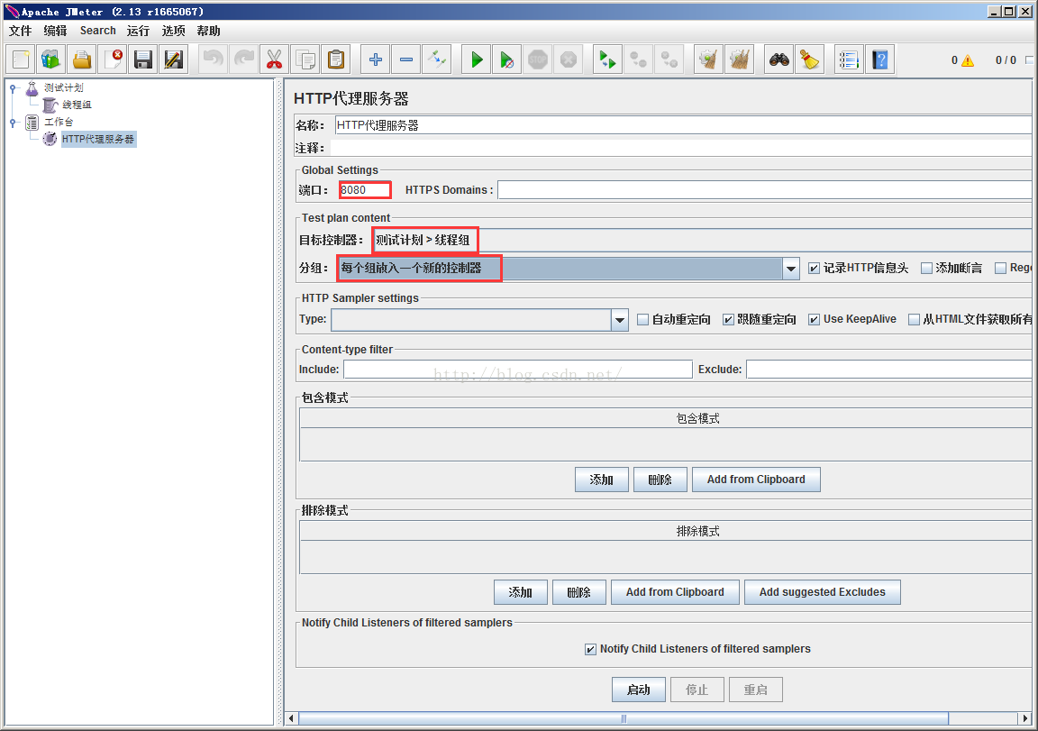The width and height of the screenshot is (1038, 731).
Task: Toggle 记录HTTP信息头 checkbox
Action: tap(815, 269)
